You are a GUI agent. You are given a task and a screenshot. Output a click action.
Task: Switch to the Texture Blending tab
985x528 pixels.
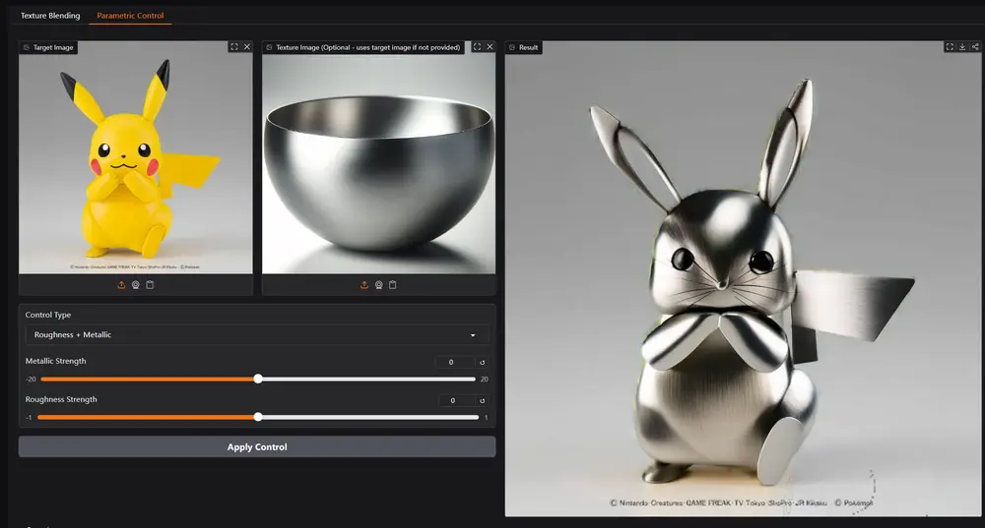pyautogui.click(x=50, y=16)
